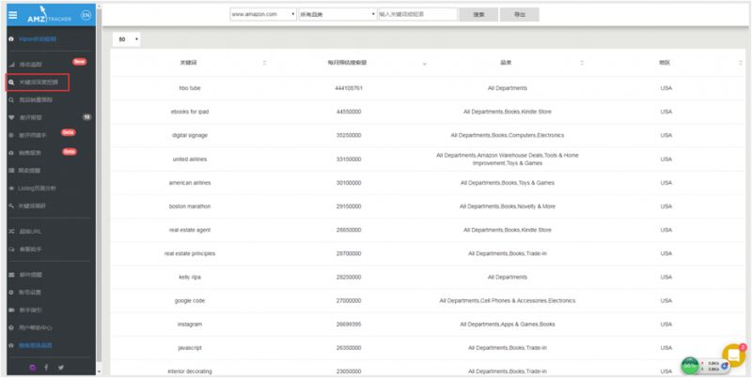Image resolution: width=752 pixels, height=378 pixels.
Task: Open the heart icon sidebar entry
Action: pos(26,117)
